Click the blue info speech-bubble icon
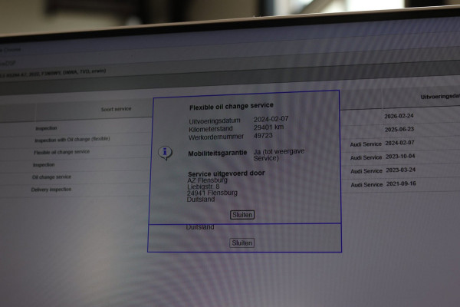460x307 pixels. [x=165, y=153]
